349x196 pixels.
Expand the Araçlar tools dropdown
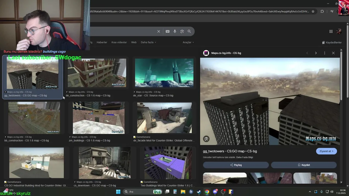click(188, 42)
